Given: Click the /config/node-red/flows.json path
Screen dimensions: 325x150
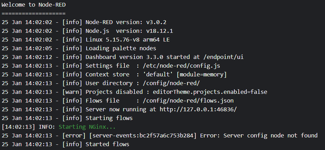Looking at the screenshot, I should pos(188,101).
